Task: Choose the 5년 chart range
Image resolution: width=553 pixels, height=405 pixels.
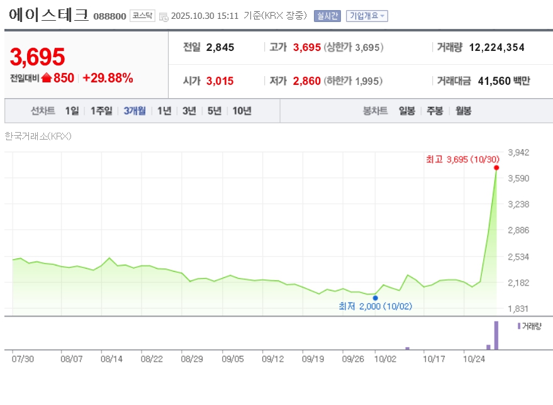Action: [215, 111]
